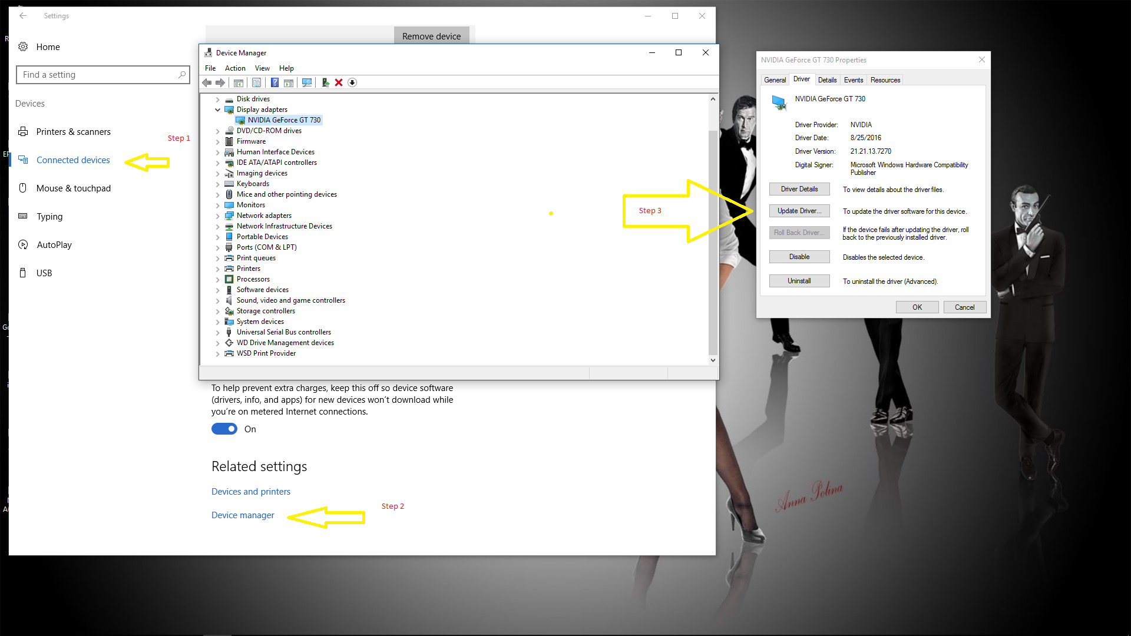Image resolution: width=1131 pixels, height=636 pixels.
Task: Click Show/Hide Console Tree toolbar icon
Action: pos(239,82)
